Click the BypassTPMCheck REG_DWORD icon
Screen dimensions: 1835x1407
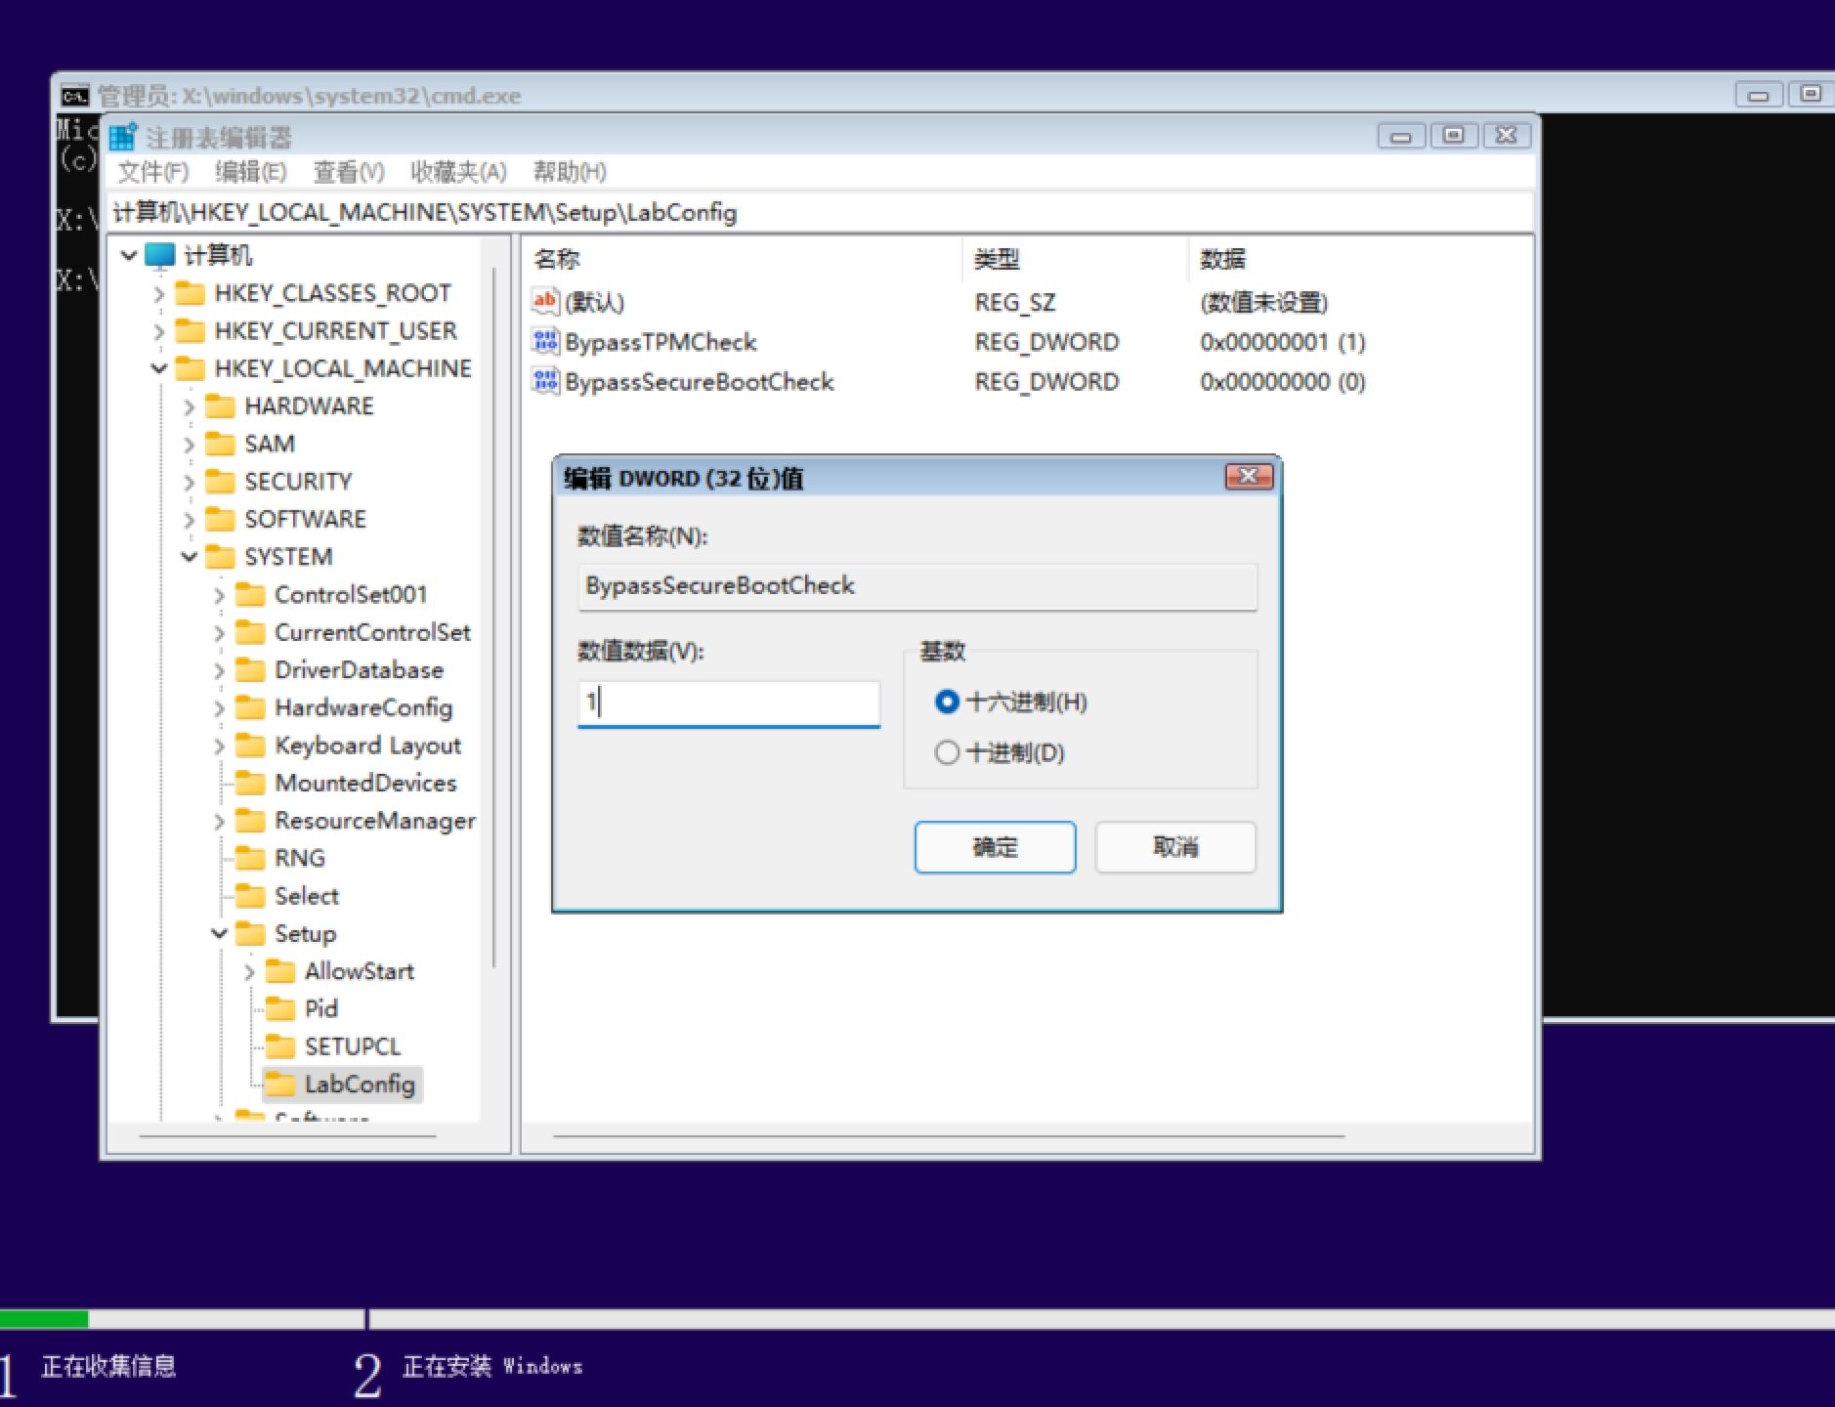545,341
